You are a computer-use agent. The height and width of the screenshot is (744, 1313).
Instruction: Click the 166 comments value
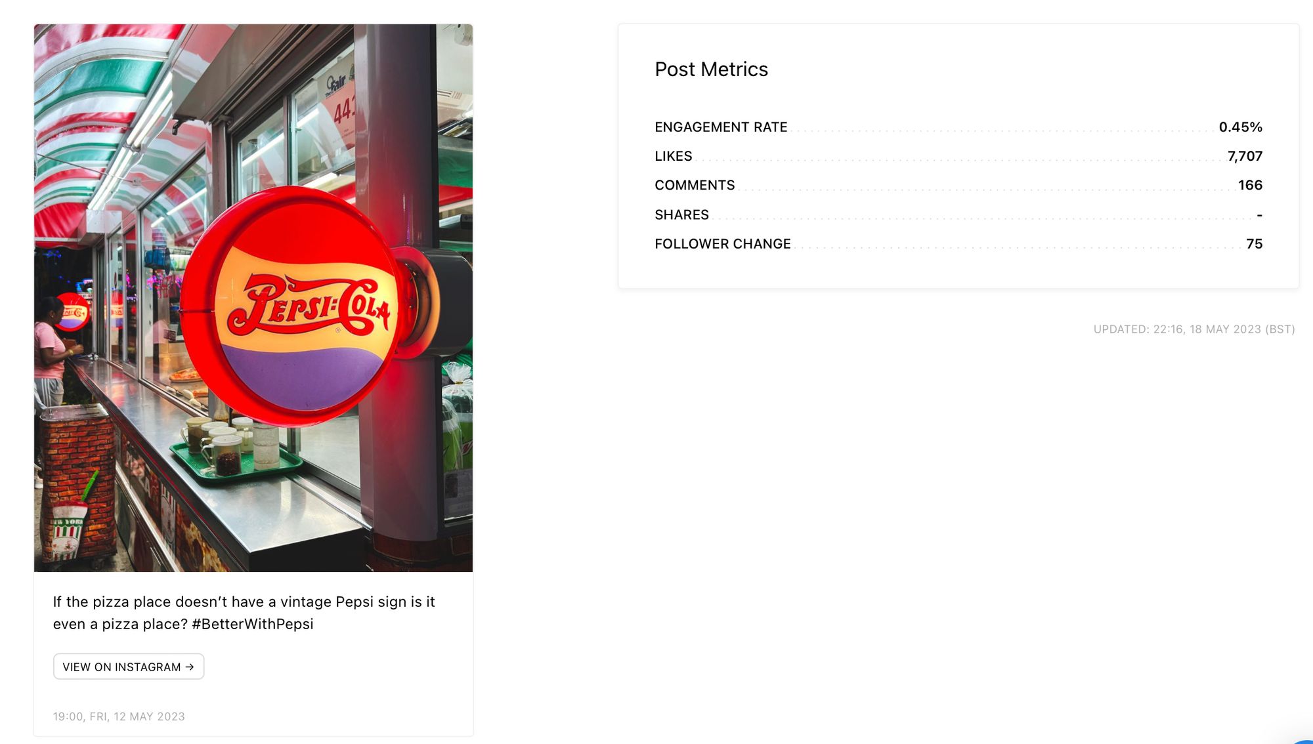[1250, 186]
